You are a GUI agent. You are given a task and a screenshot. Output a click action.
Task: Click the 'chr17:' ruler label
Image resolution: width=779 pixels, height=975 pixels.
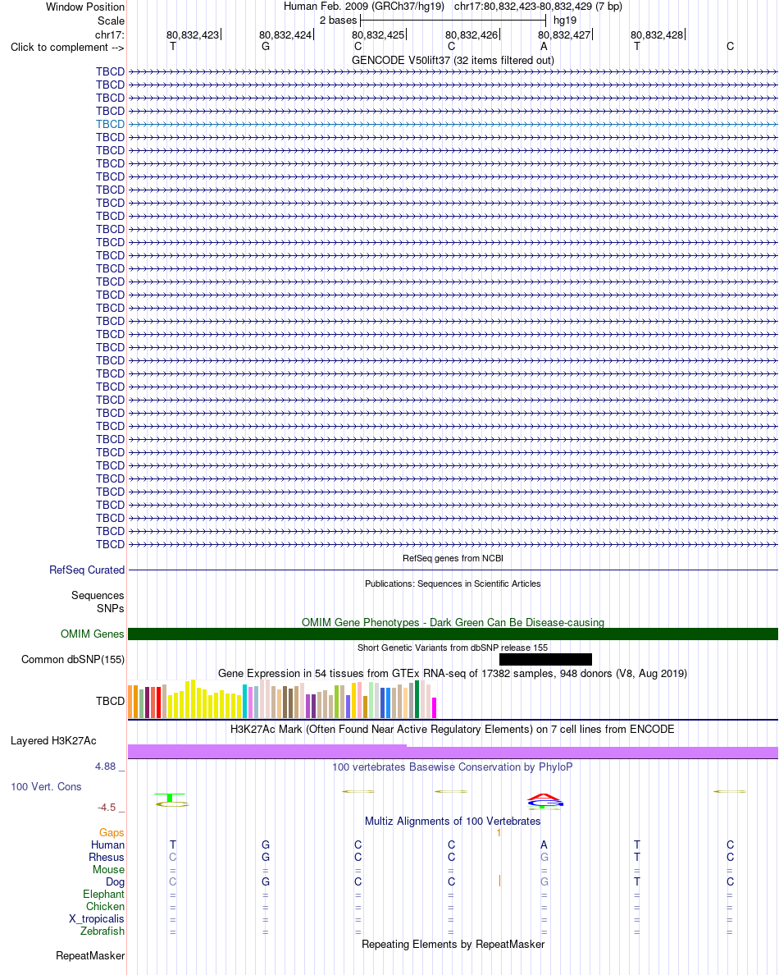110,34
